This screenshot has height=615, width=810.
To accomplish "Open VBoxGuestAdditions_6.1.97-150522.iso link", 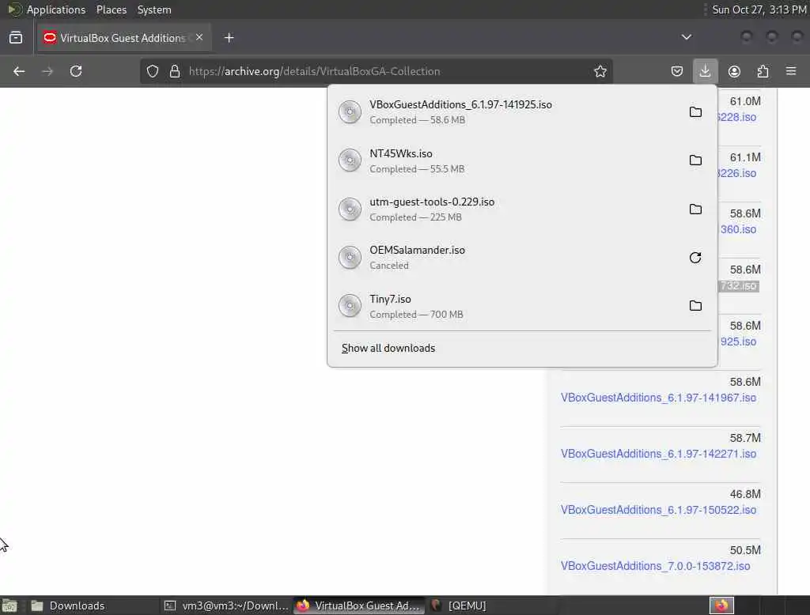I will tap(658, 510).
